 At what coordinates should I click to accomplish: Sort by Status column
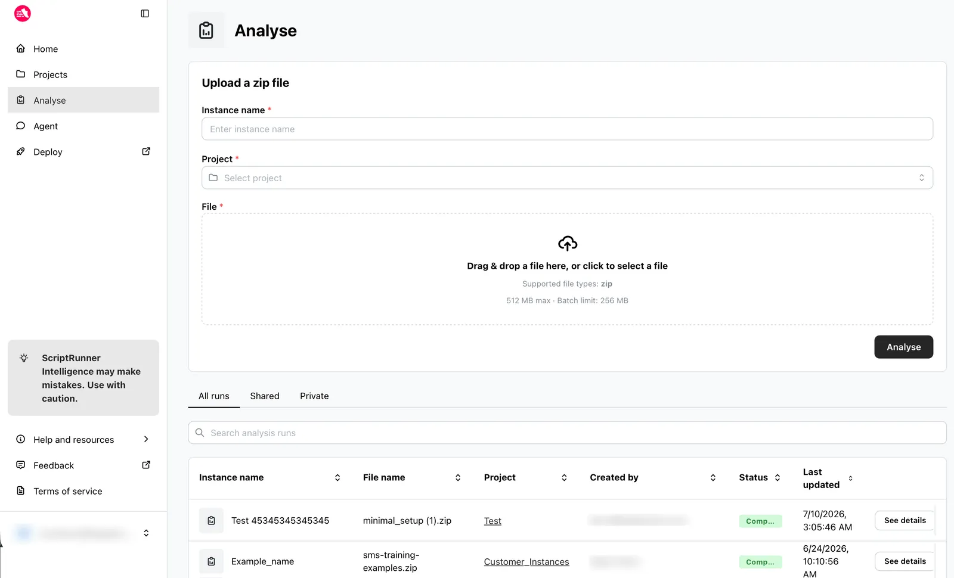pyautogui.click(x=778, y=477)
